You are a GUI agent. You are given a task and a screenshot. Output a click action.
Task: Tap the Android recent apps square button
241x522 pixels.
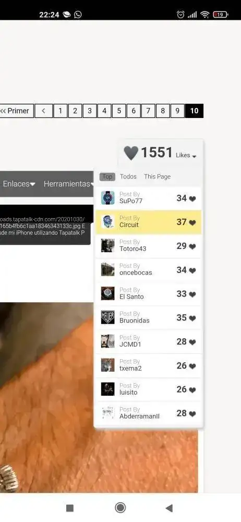coord(70,508)
